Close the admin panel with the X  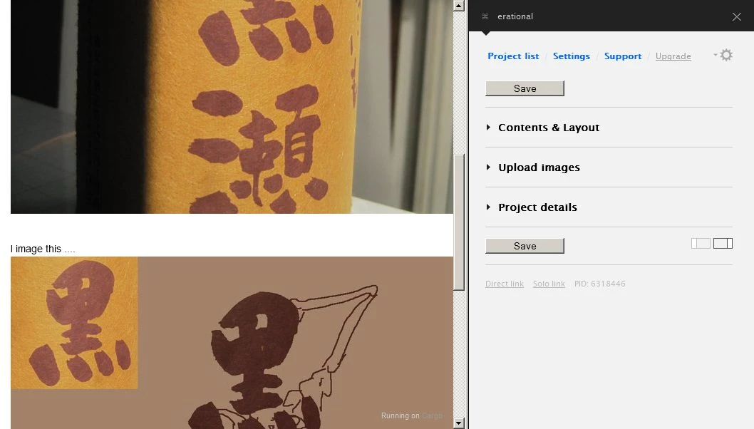[x=737, y=16]
